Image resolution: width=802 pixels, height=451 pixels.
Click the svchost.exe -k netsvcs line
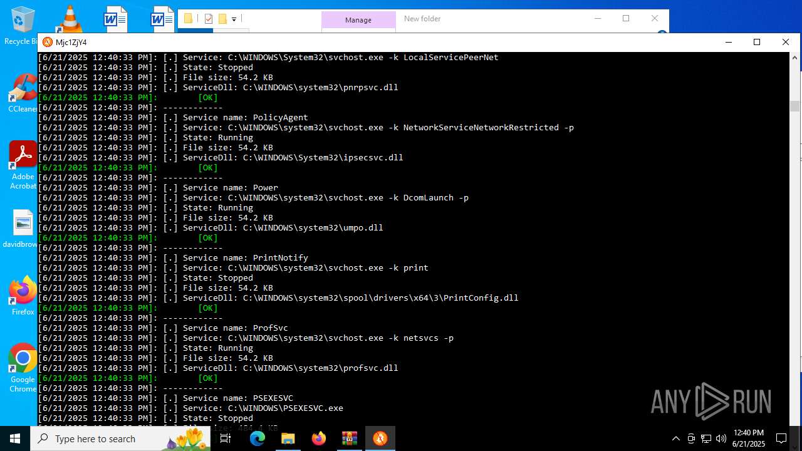246,338
